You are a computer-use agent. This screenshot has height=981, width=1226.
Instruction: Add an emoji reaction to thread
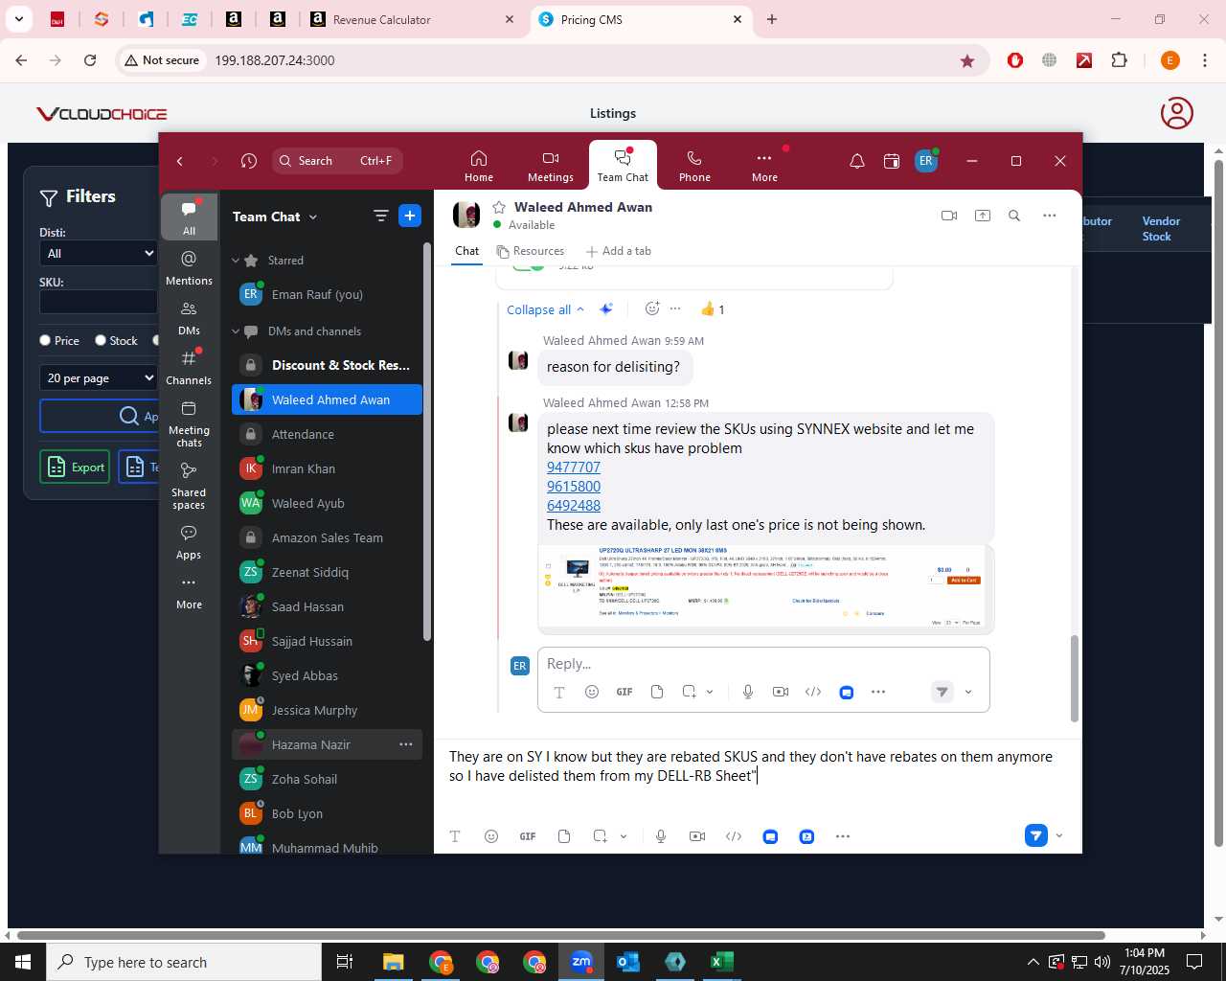[x=652, y=308]
